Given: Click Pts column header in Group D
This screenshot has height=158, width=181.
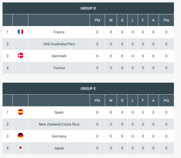Looking at the screenshot, I should click(x=166, y=20).
